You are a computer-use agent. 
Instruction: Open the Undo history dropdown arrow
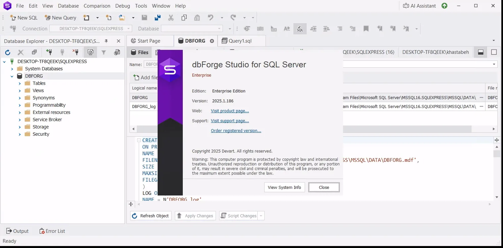click(222, 18)
